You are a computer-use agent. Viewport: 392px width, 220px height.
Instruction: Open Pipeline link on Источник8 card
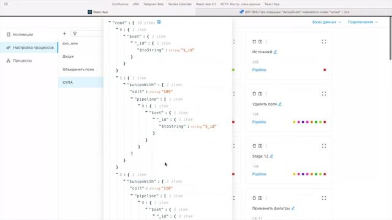click(259, 70)
